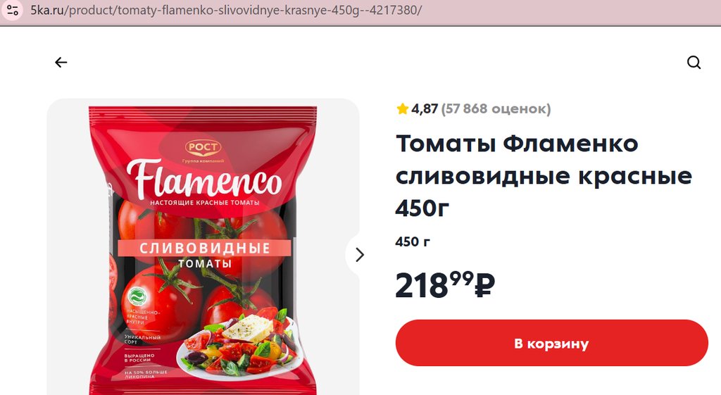Focus the 5ka.ru URL address field

click(x=226, y=10)
